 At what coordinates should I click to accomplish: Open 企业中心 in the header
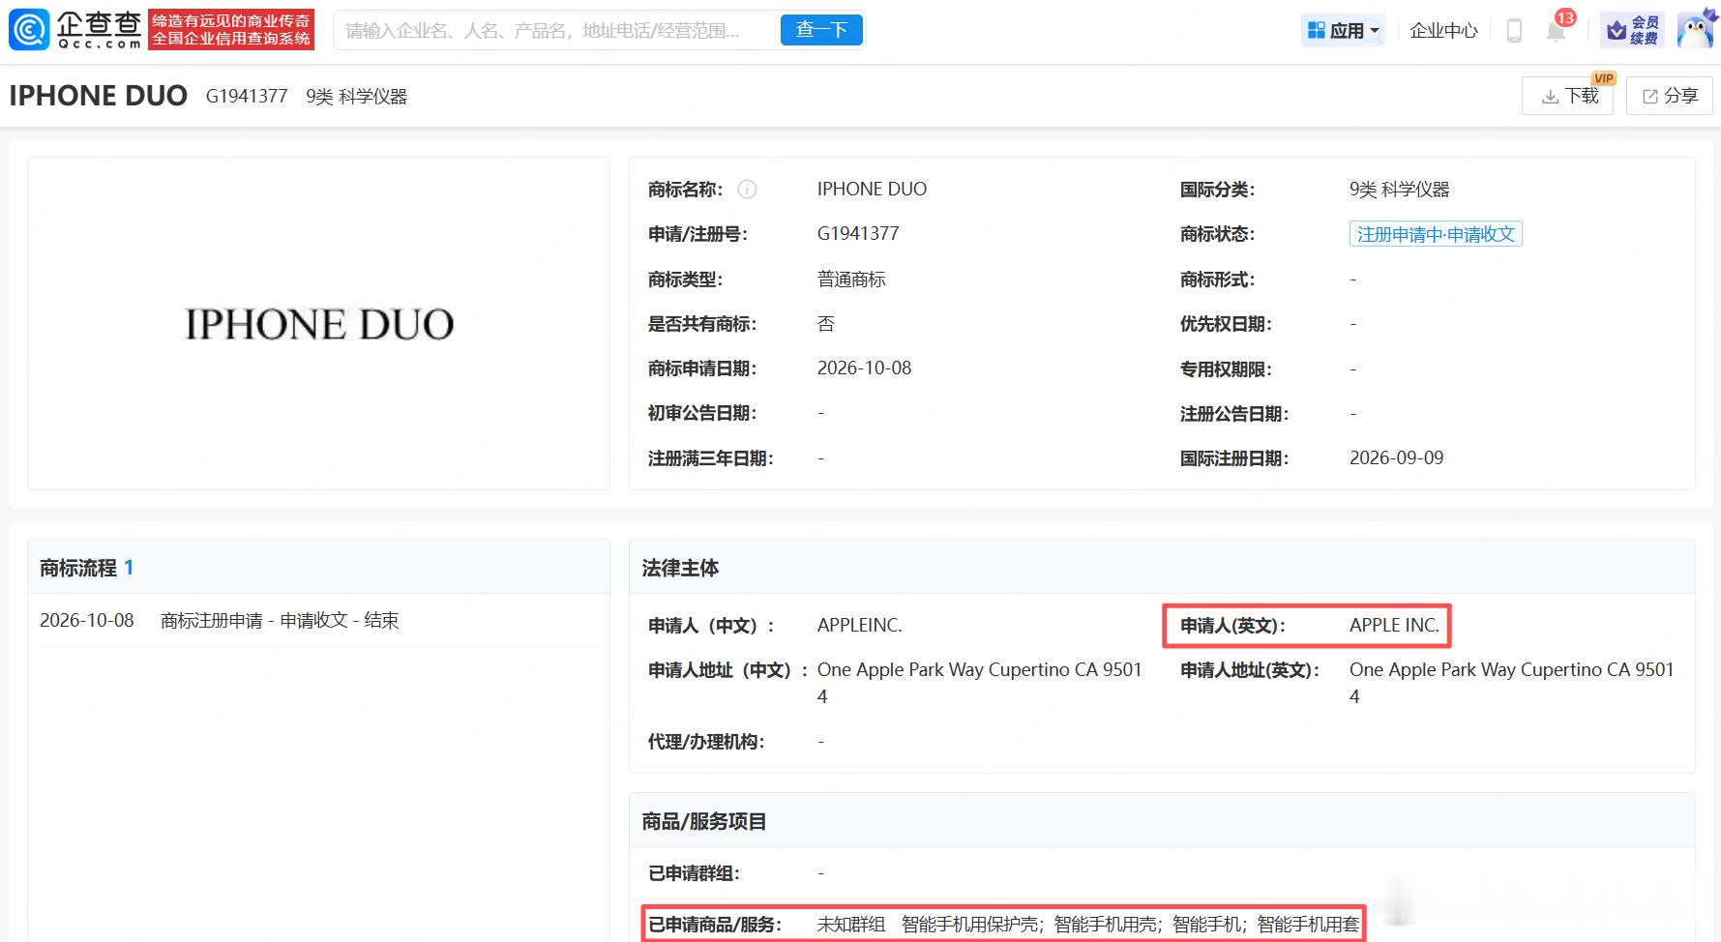coord(1443,31)
